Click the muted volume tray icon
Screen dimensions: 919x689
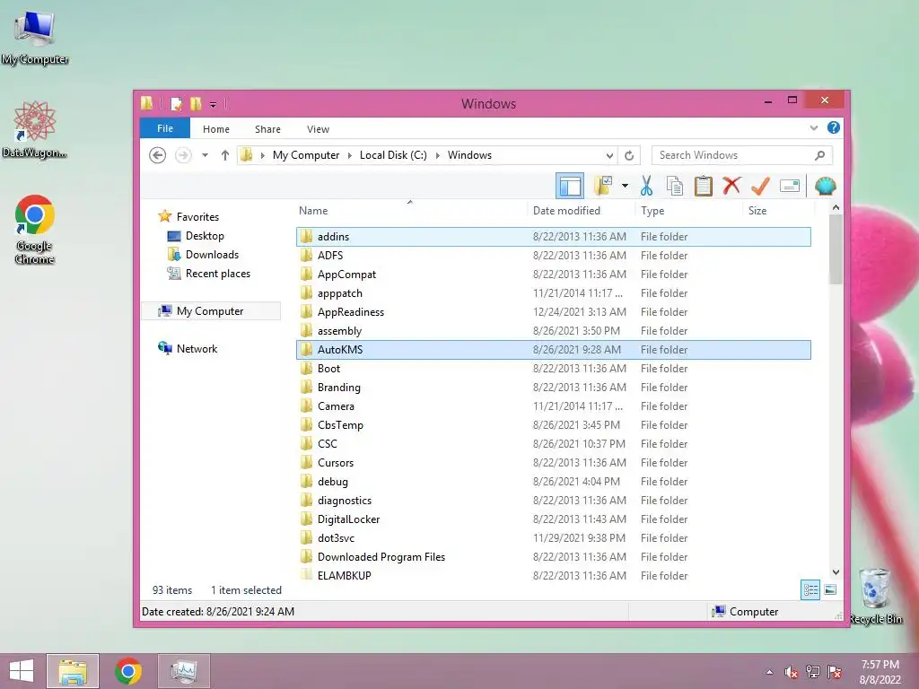pyautogui.click(x=791, y=672)
